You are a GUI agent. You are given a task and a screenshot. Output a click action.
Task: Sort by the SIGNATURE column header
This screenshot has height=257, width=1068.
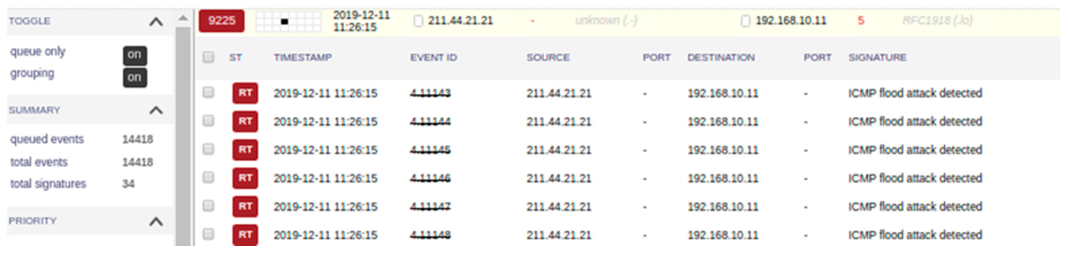tap(877, 57)
